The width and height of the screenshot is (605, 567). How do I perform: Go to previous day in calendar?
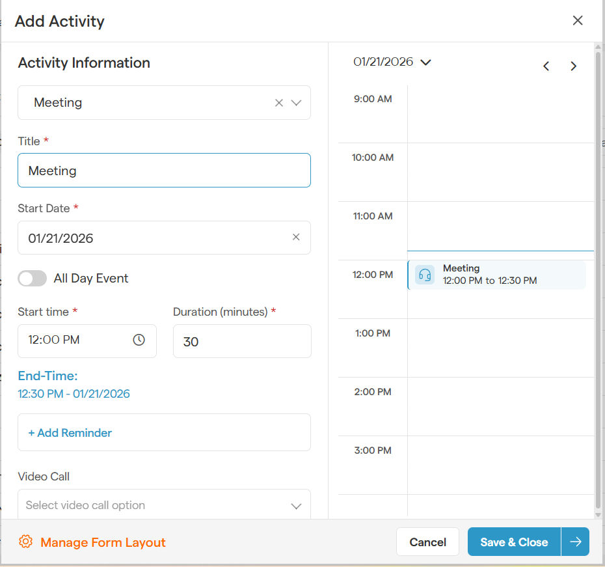546,66
